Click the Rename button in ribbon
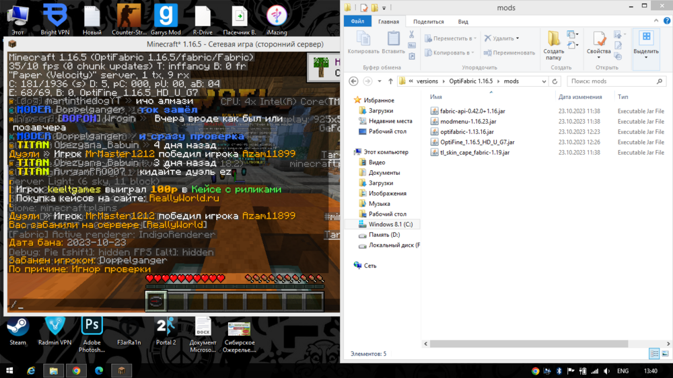 509,52
